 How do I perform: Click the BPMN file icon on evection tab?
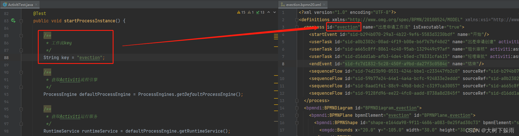[283, 5]
